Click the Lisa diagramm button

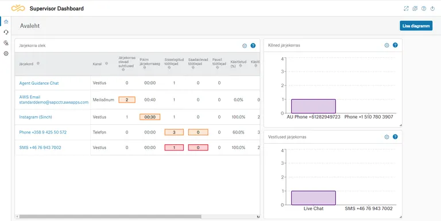tap(416, 26)
